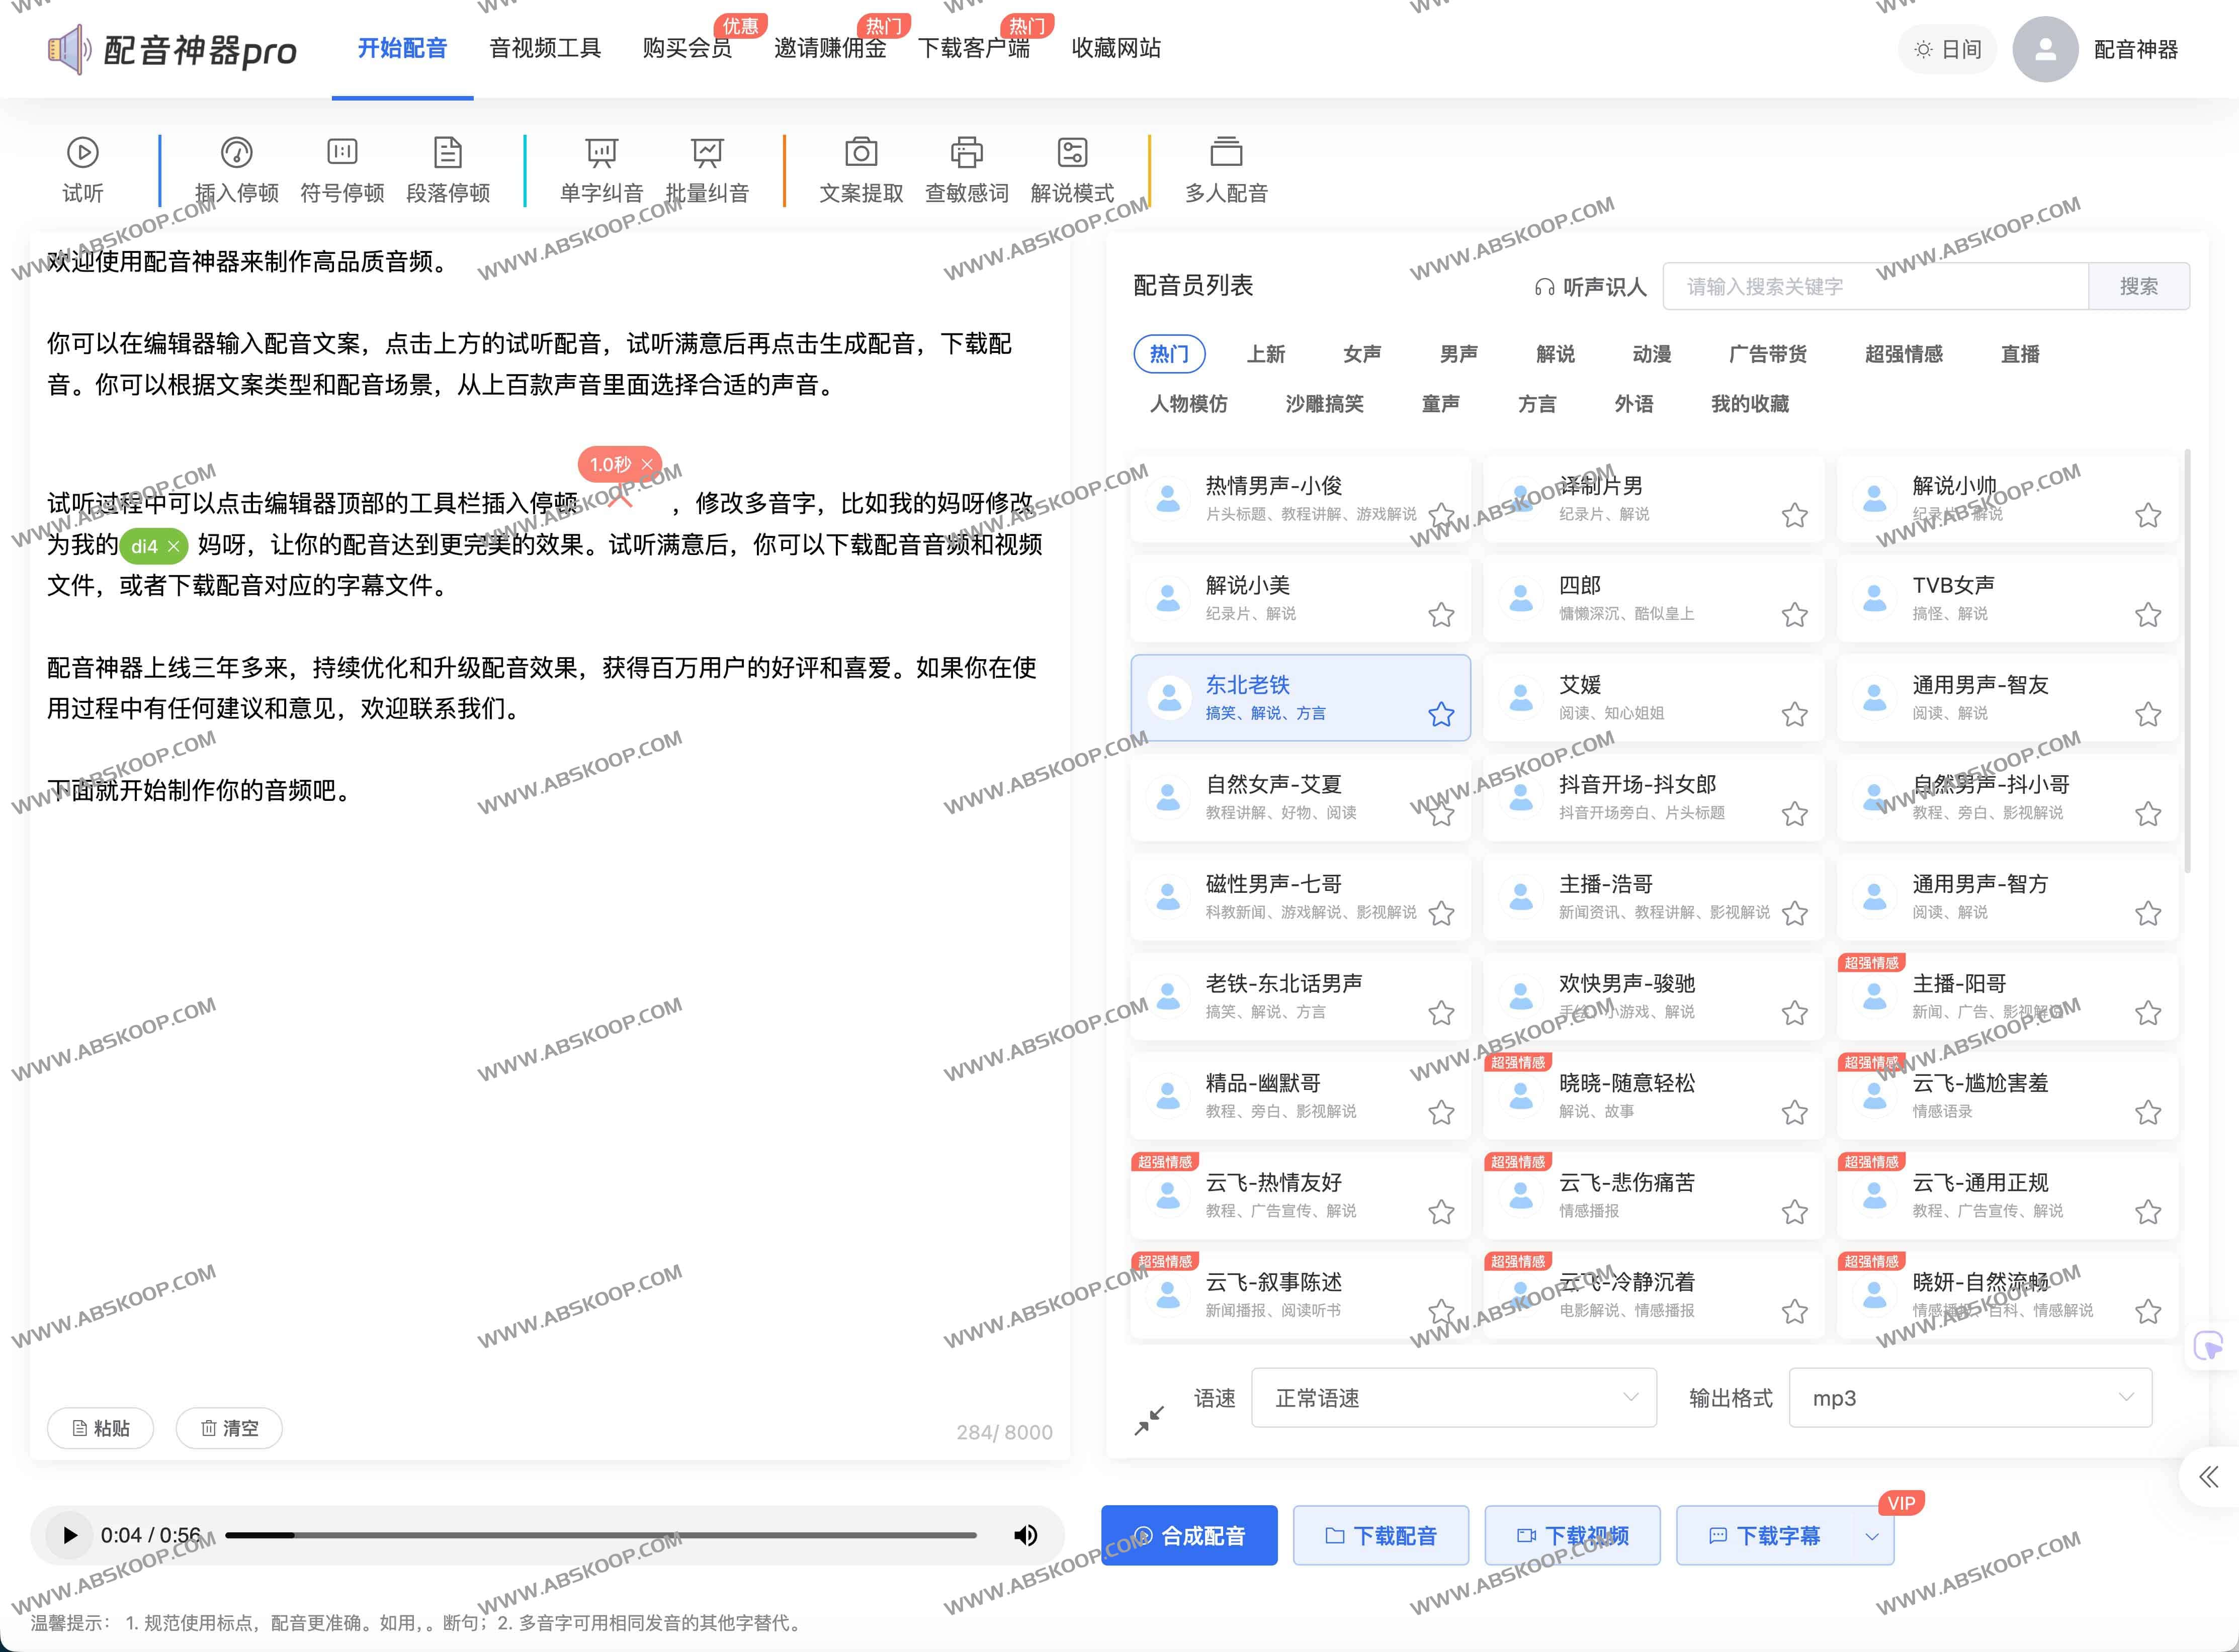The image size is (2239, 1652).
Task: Click the 试听 preview play icon
Action: click(82, 153)
